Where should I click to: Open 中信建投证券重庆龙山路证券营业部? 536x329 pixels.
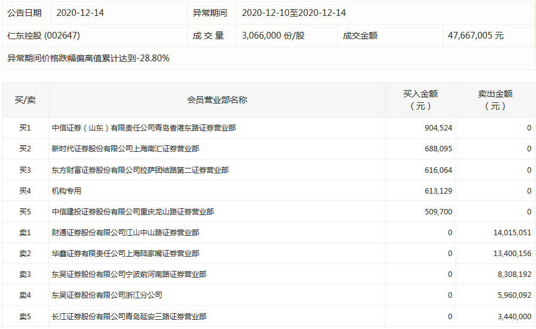(132, 211)
